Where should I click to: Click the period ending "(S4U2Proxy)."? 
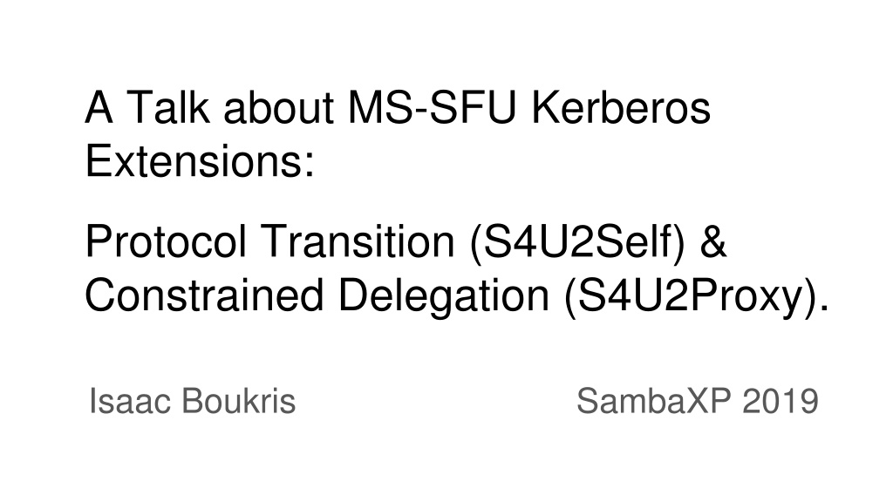click(x=823, y=309)
